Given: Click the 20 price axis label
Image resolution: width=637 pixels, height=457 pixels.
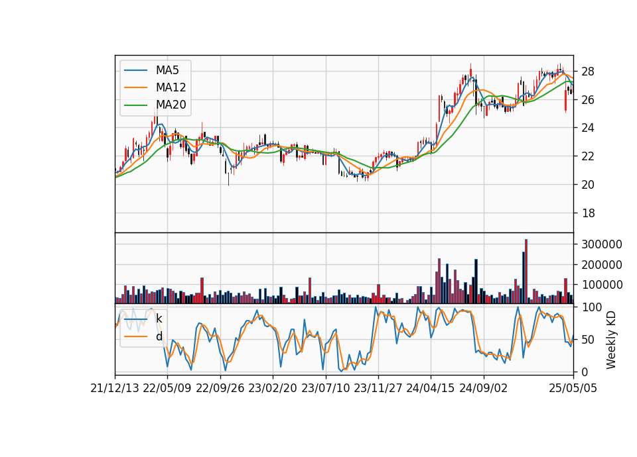Looking at the screenshot, I should pyautogui.click(x=588, y=185).
